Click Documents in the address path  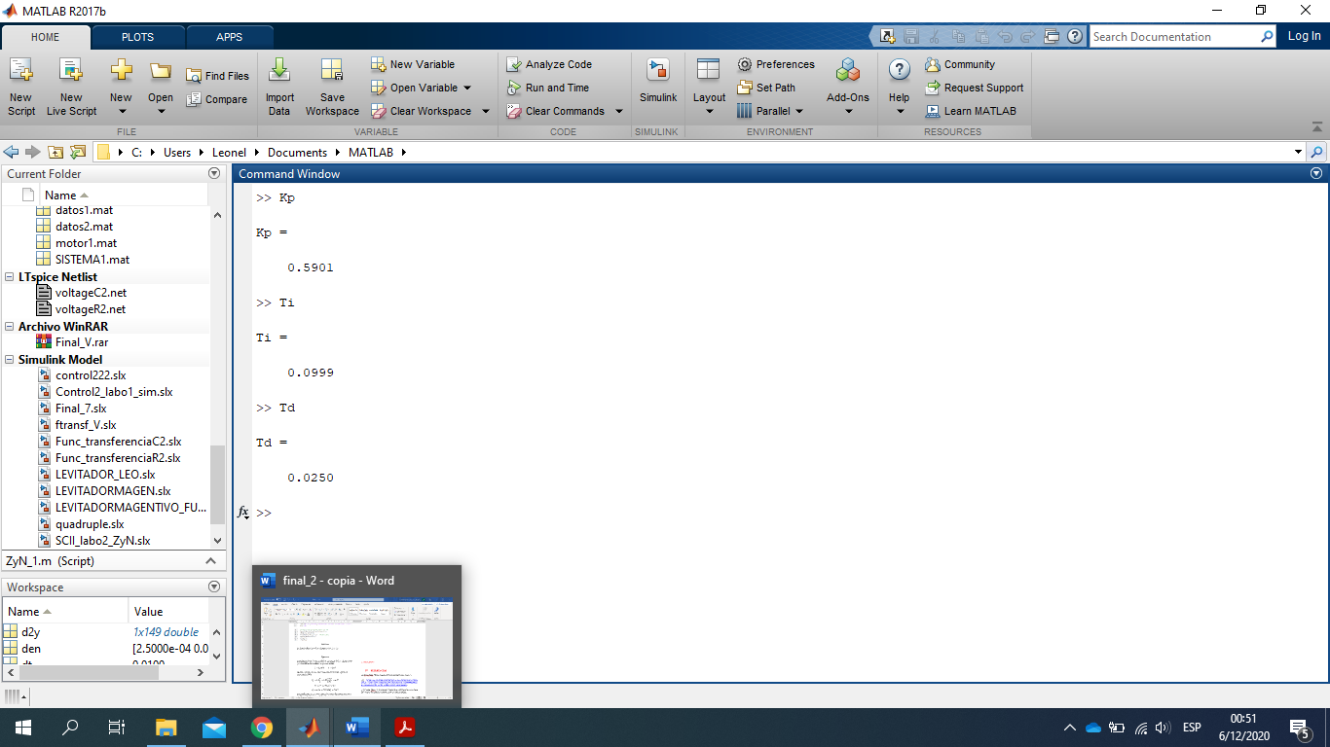coord(296,153)
